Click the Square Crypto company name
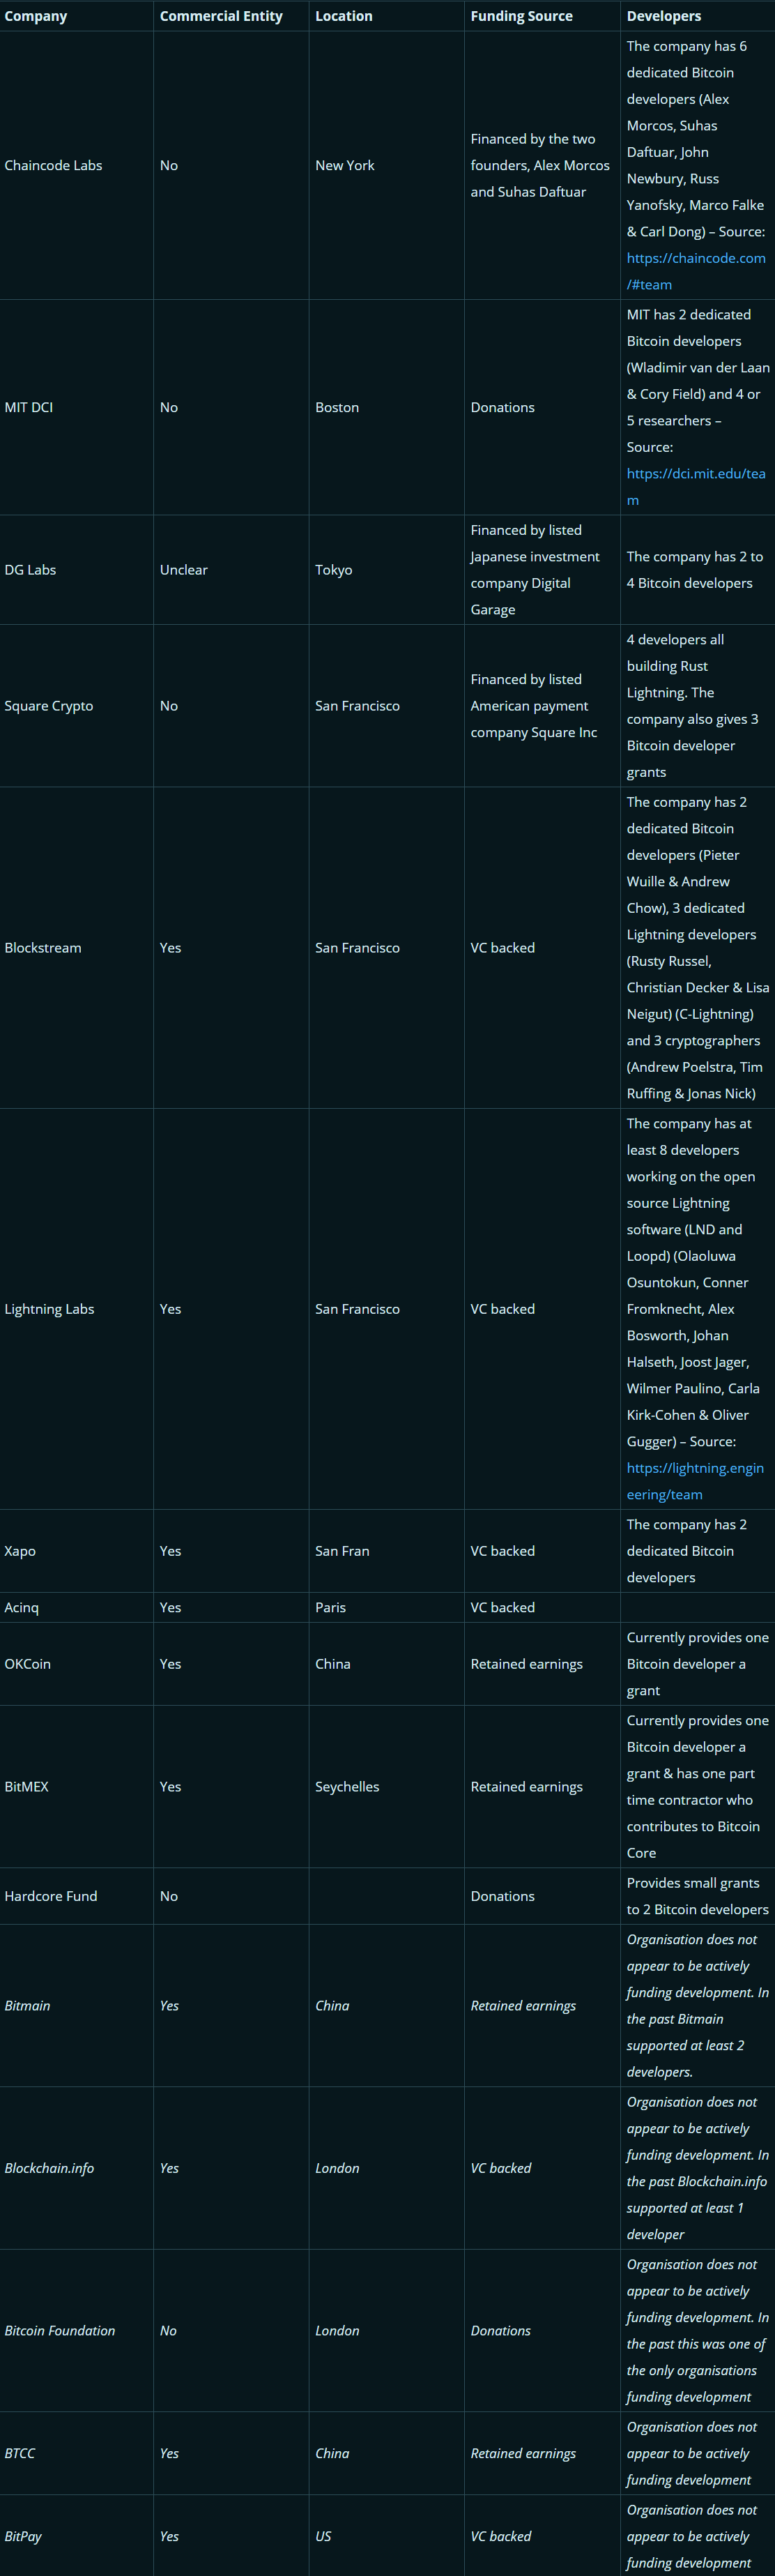The width and height of the screenshot is (775, 2576). point(49,706)
